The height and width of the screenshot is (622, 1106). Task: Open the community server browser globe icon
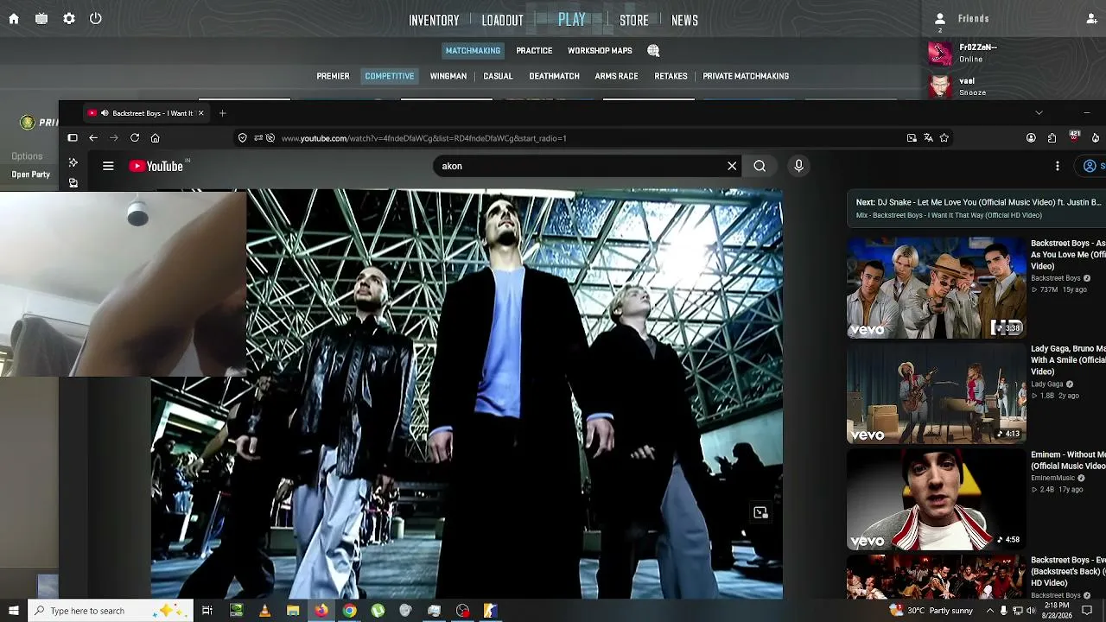653,51
